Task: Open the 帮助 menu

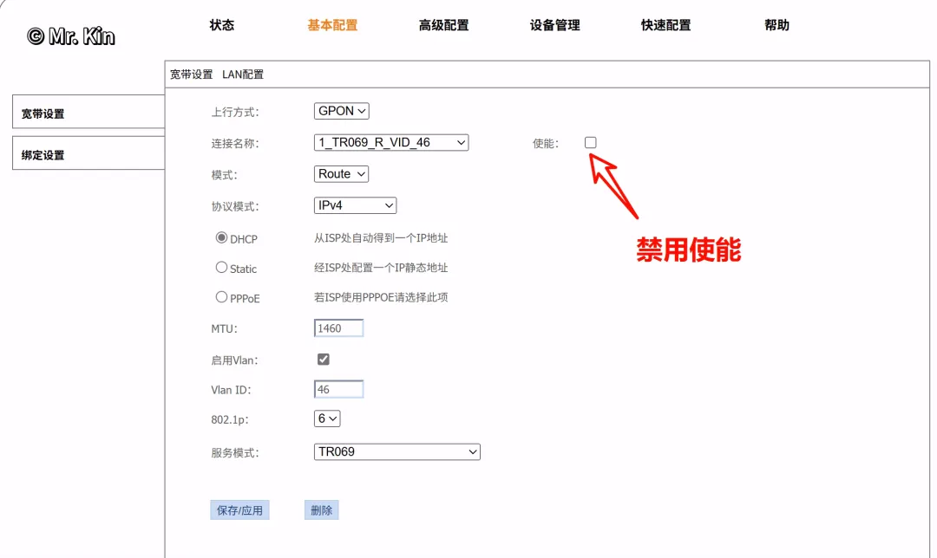Action: point(776,25)
